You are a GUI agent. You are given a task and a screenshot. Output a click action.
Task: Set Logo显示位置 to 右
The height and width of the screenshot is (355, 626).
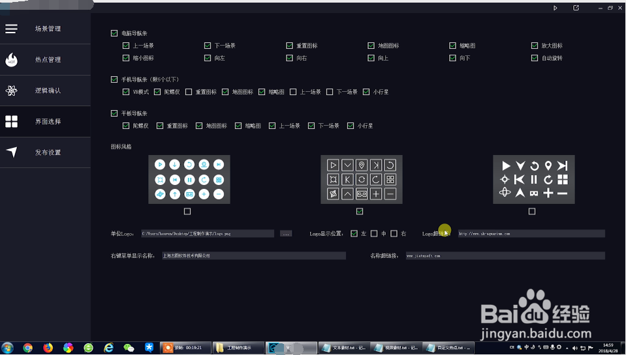pyautogui.click(x=394, y=234)
